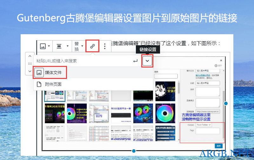Open the three-dot more options menu
This screenshot has height=160, width=254.
click(x=105, y=46)
